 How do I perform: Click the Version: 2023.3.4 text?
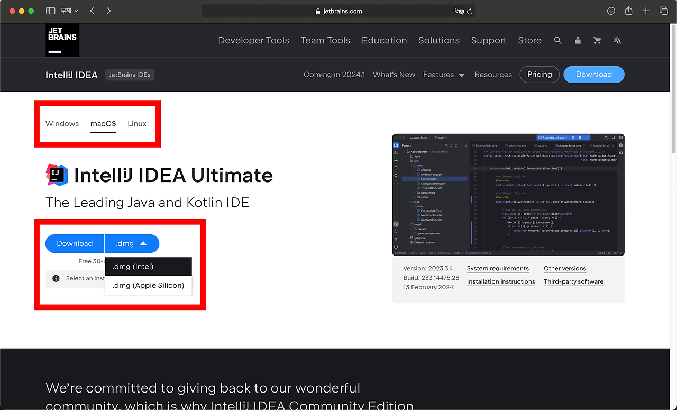(x=428, y=268)
